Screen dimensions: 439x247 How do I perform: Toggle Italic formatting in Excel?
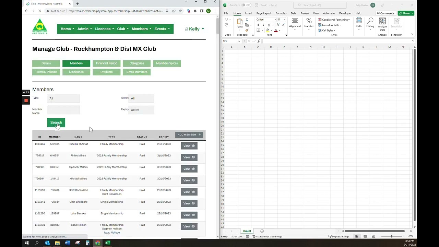pyautogui.click(x=263, y=25)
